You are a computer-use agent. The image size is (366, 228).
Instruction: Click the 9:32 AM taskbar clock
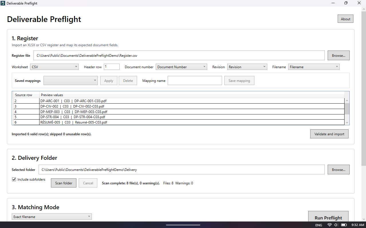point(358,225)
